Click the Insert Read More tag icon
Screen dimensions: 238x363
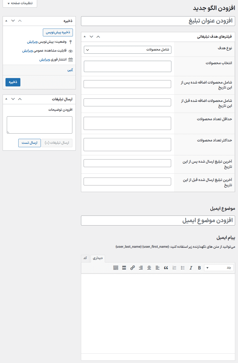pos(124,268)
